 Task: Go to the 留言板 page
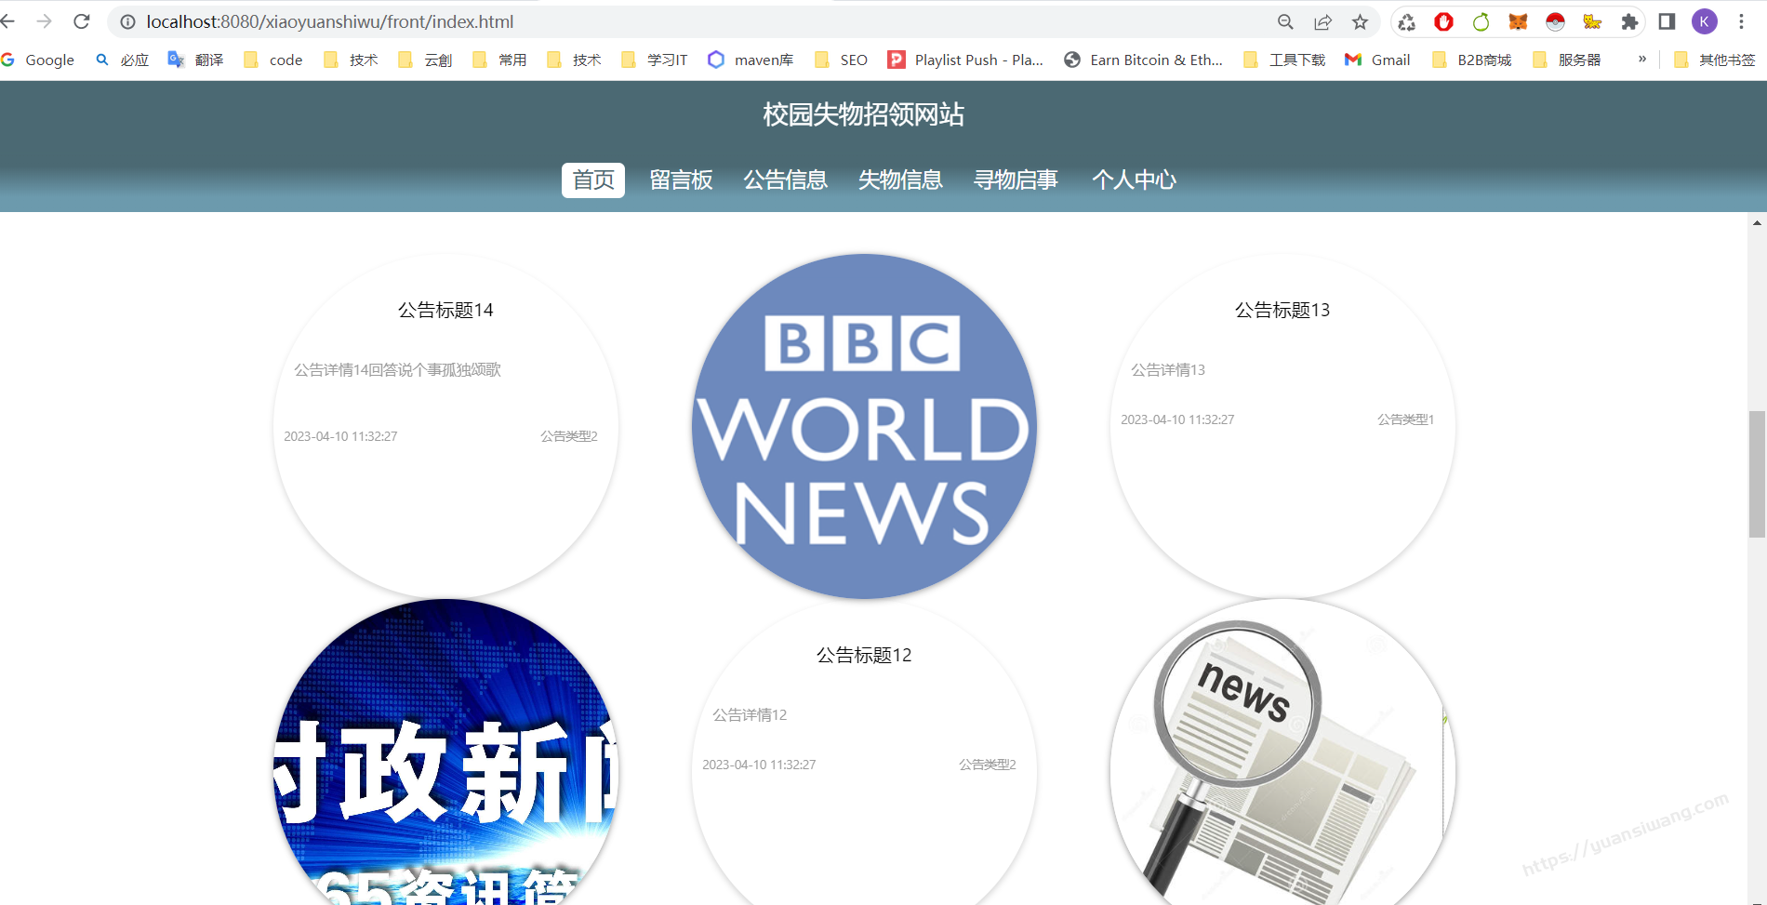(x=681, y=180)
